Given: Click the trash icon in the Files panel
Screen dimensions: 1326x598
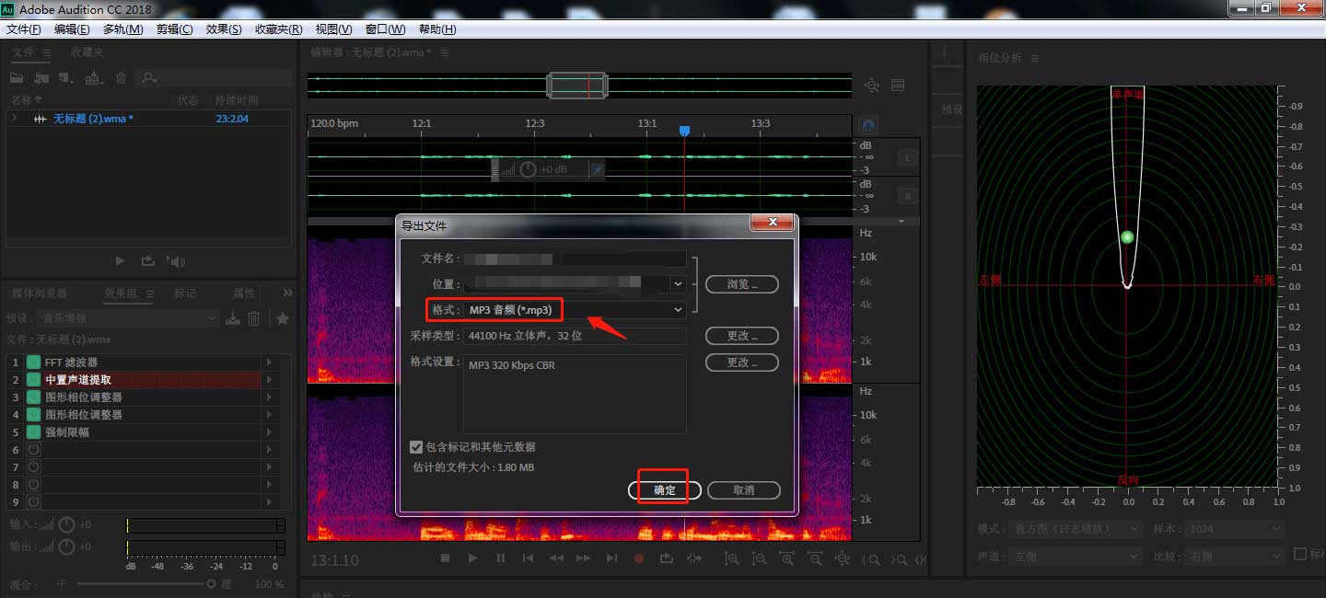Looking at the screenshot, I should coord(120,78).
